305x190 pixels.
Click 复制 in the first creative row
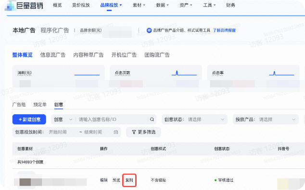pyautogui.click(x=129, y=180)
